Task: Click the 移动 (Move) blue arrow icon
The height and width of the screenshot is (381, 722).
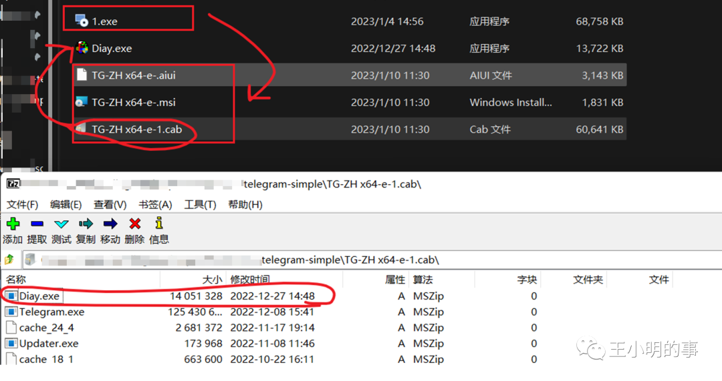Action: (x=110, y=224)
